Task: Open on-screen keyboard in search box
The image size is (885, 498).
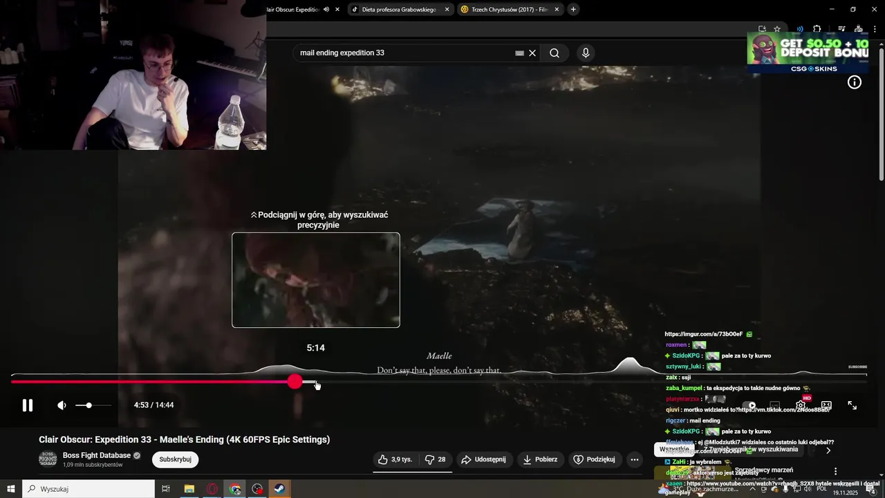Action: coord(519,53)
